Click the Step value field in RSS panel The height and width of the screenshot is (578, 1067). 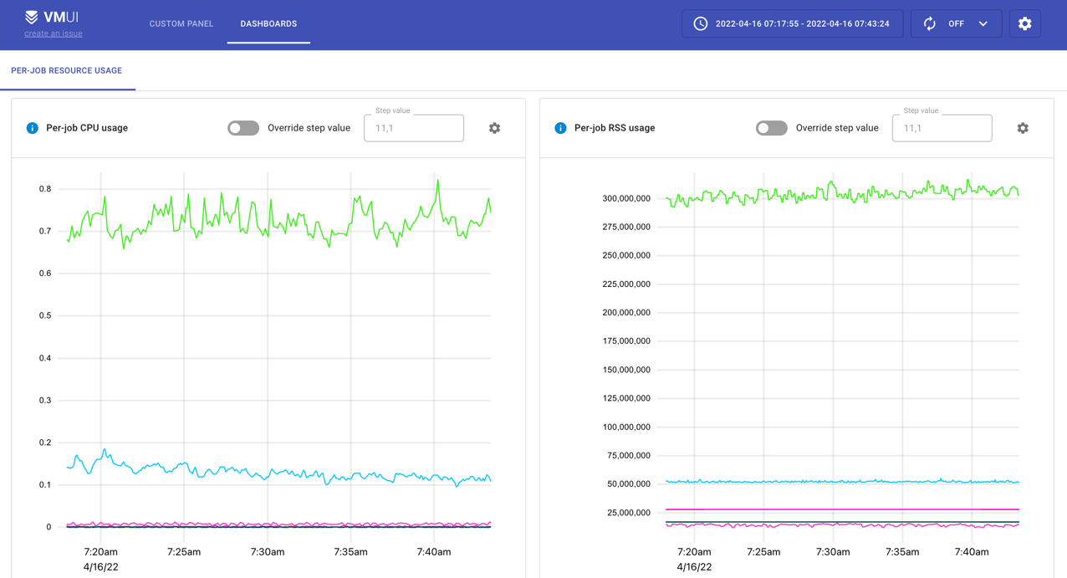(x=942, y=128)
